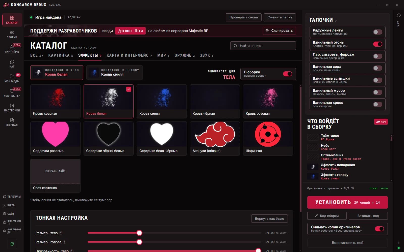Click the Установить button

click(347, 202)
